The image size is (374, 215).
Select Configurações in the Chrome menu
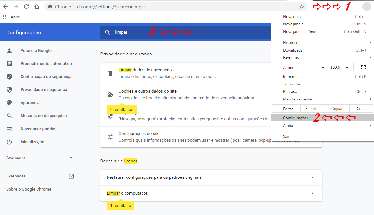[x=322, y=118]
